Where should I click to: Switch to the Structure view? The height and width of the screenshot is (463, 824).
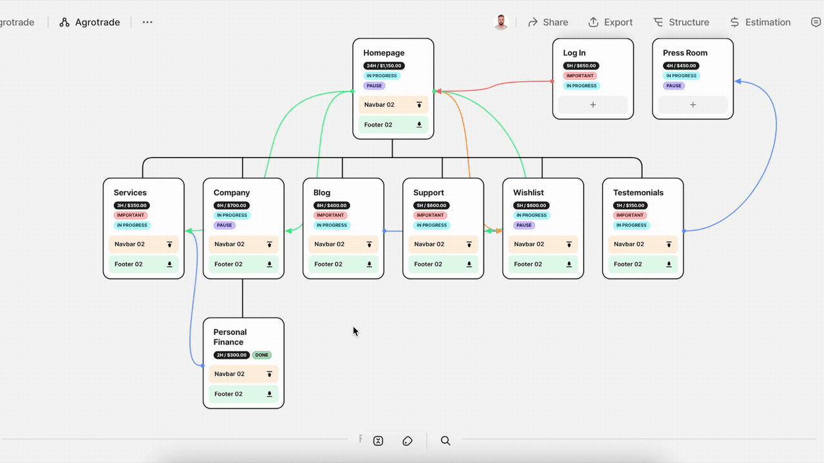click(x=681, y=22)
